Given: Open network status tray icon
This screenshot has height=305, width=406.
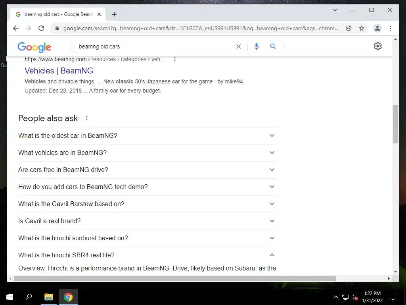Looking at the screenshot, I should coord(345,297).
